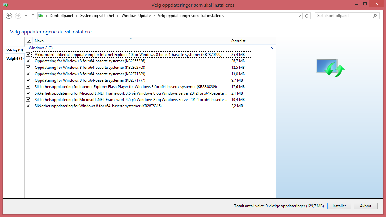Focus the Søk i Kontrollpanel field

pos(347,16)
